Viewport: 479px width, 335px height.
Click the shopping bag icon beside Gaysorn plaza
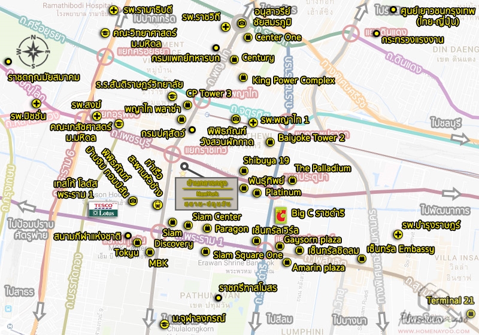[x=280, y=246]
